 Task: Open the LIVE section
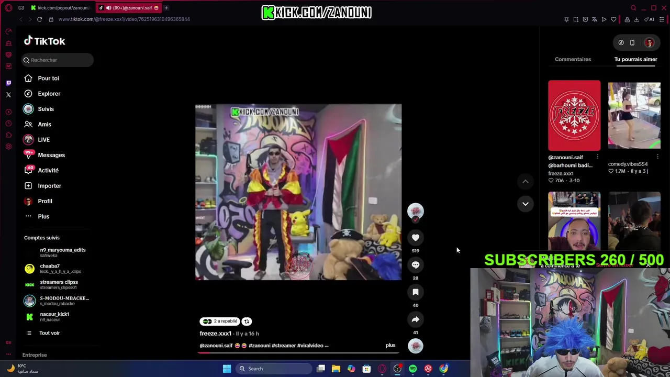pos(37,140)
